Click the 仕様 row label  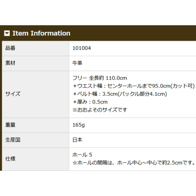click(x=10, y=159)
